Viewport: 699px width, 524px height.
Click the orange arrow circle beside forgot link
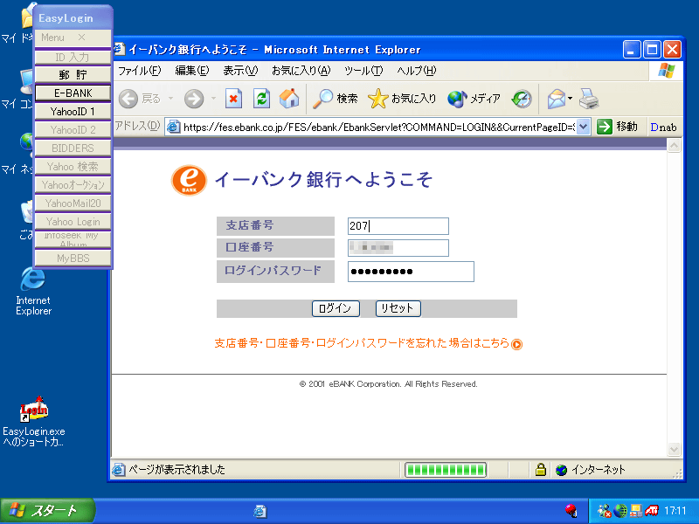click(x=516, y=344)
